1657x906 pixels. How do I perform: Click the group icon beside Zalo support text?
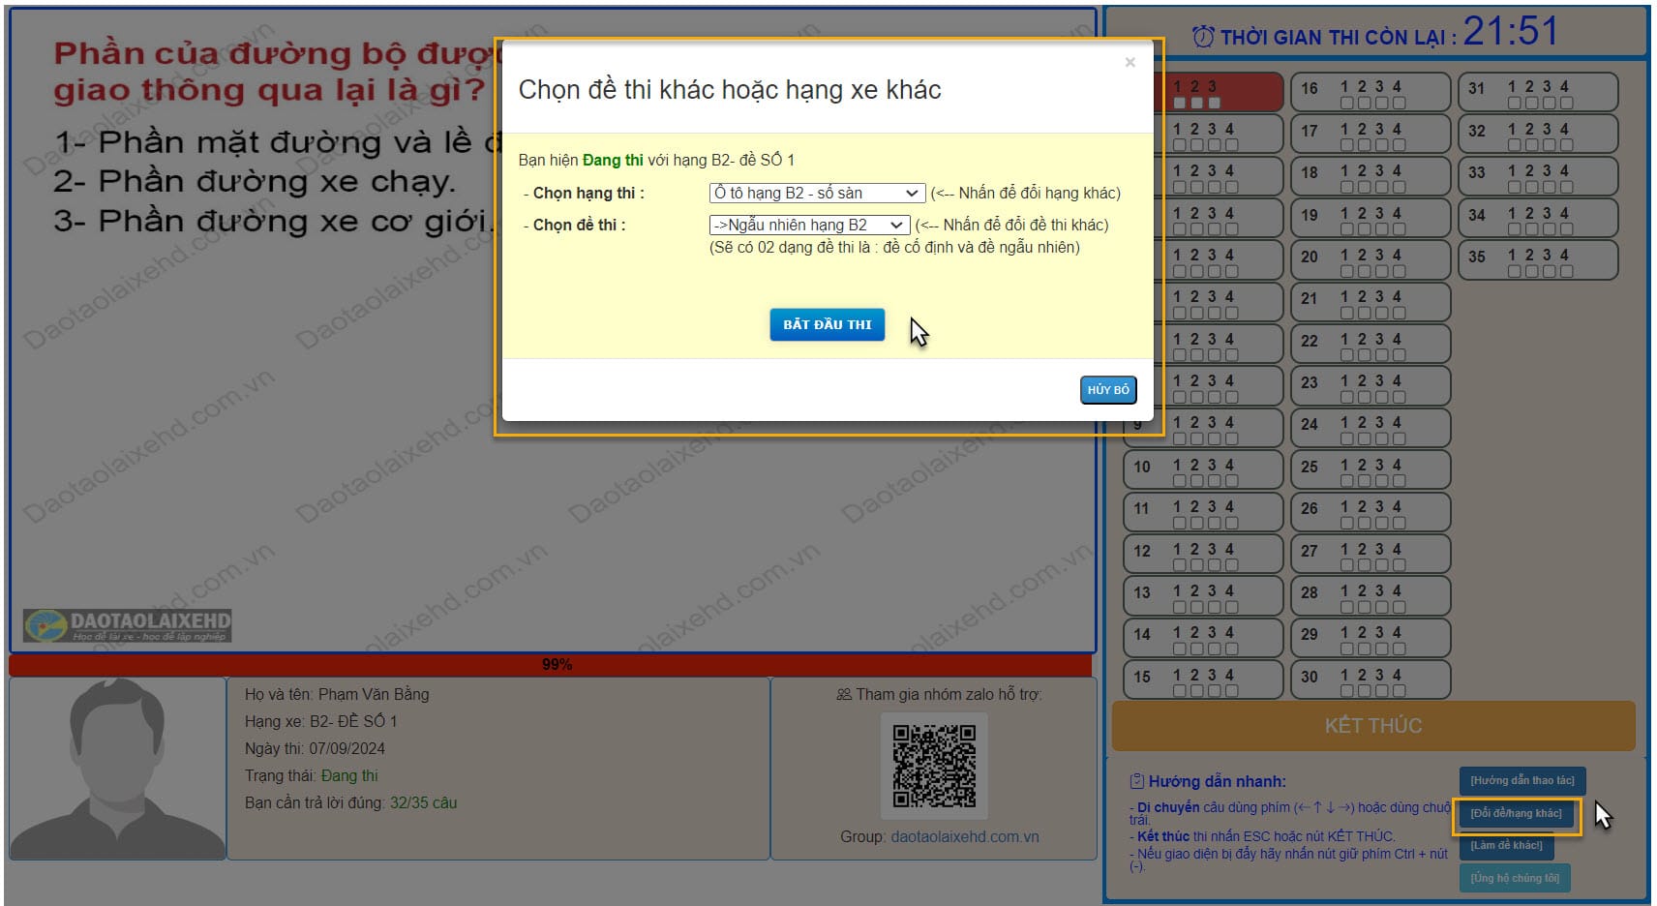(843, 695)
